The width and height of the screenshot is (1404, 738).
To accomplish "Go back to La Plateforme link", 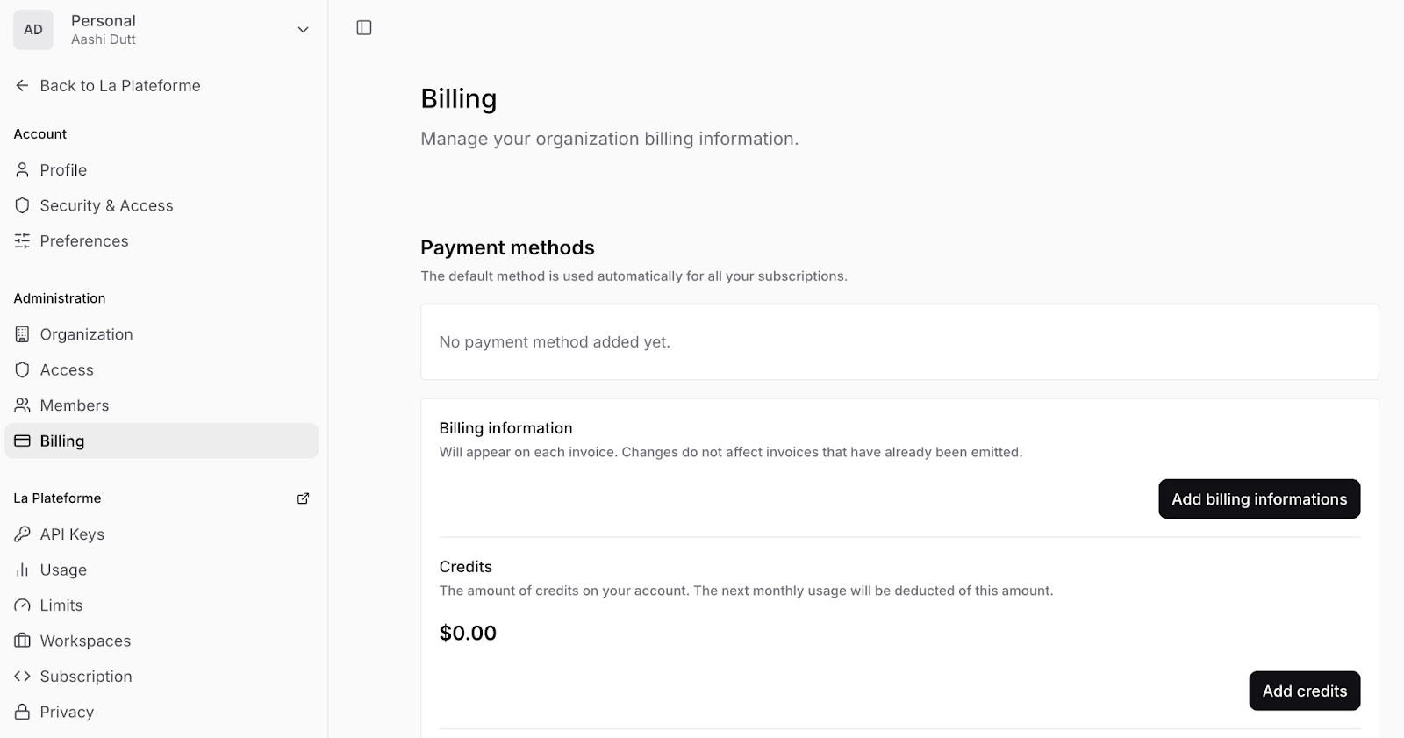I will pyautogui.click(x=120, y=85).
